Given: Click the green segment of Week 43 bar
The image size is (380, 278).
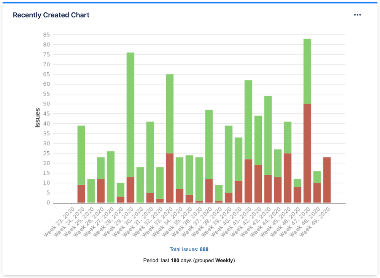Looking at the screenshot, I should (268, 135).
